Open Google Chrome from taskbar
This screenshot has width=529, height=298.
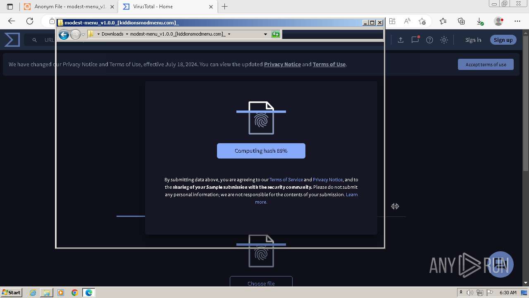point(75,293)
